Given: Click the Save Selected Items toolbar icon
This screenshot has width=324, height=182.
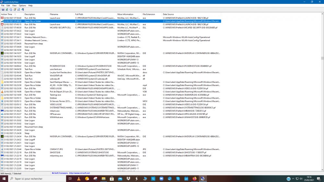Looking at the screenshot, I should (x=3, y=9).
